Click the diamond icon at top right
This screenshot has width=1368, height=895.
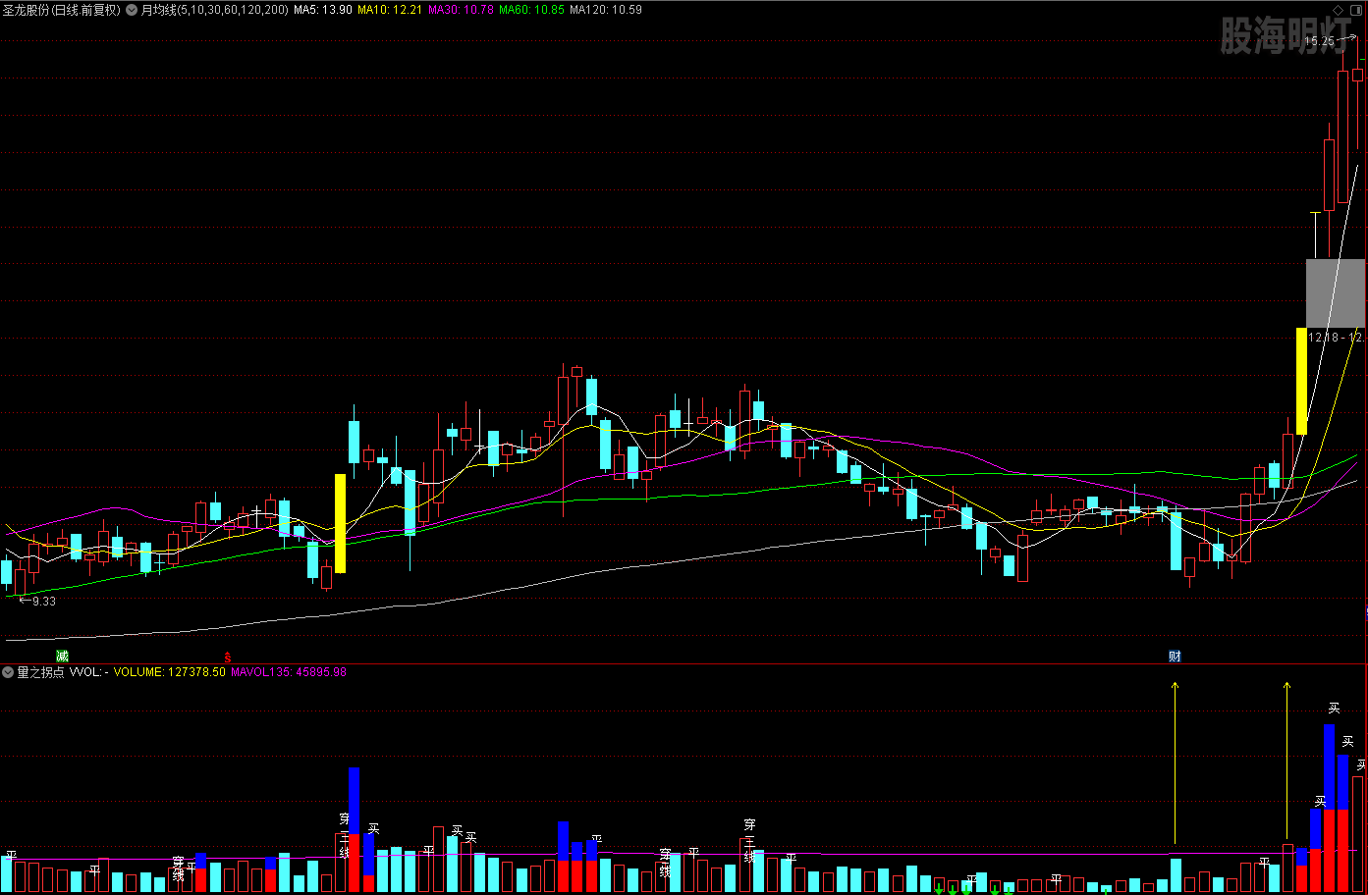1339,10
